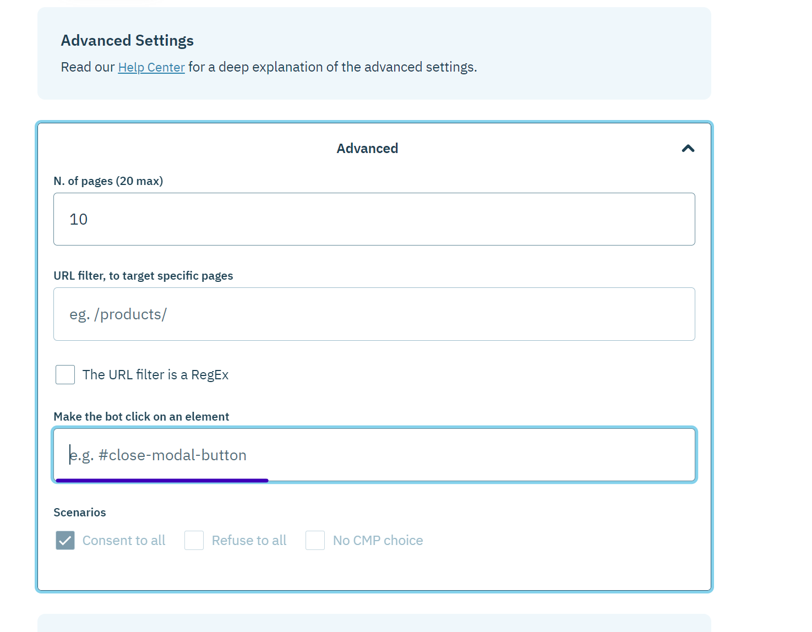
Task: Enable 'The URL filter is a RegEx'
Action: (x=64, y=374)
